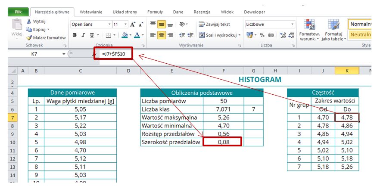The height and width of the screenshot is (186, 374).
Task: Open the Open Sans font dropdown
Action: pyautogui.click(x=109, y=24)
